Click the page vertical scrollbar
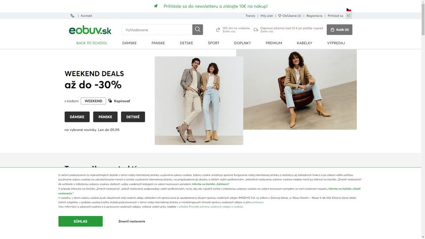The width and height of the screenshot is (425, 239). (423, 119)
